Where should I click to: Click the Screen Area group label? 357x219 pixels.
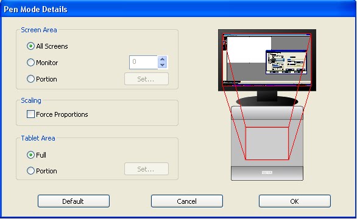click(39, 30)
